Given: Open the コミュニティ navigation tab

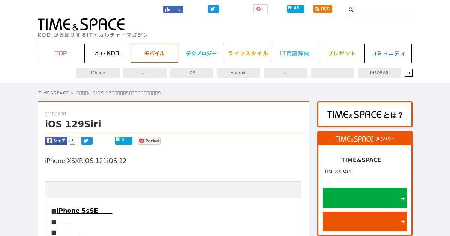Looking at the screenshot, I should (x=388, y=53).
